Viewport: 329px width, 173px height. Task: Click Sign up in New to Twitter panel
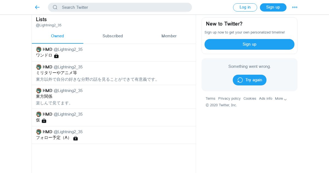click(249, 44)
